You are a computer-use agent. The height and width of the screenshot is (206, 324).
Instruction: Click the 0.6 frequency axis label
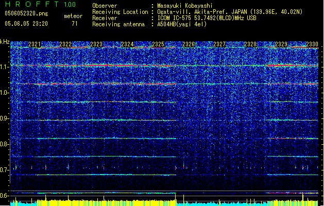click(x=4, y=196)
